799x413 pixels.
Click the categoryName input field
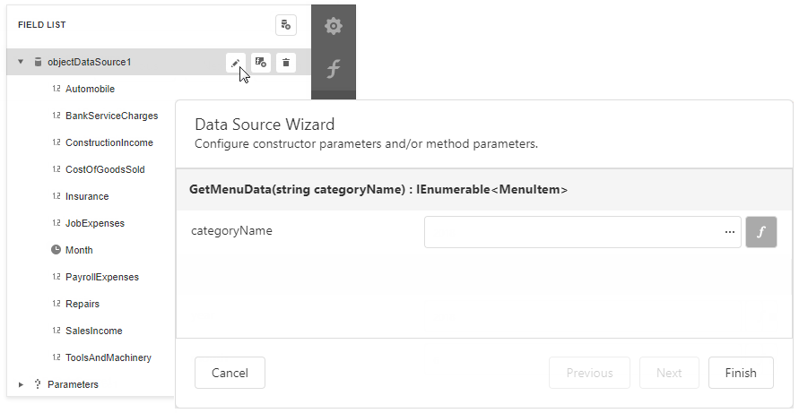pos(574,232)
